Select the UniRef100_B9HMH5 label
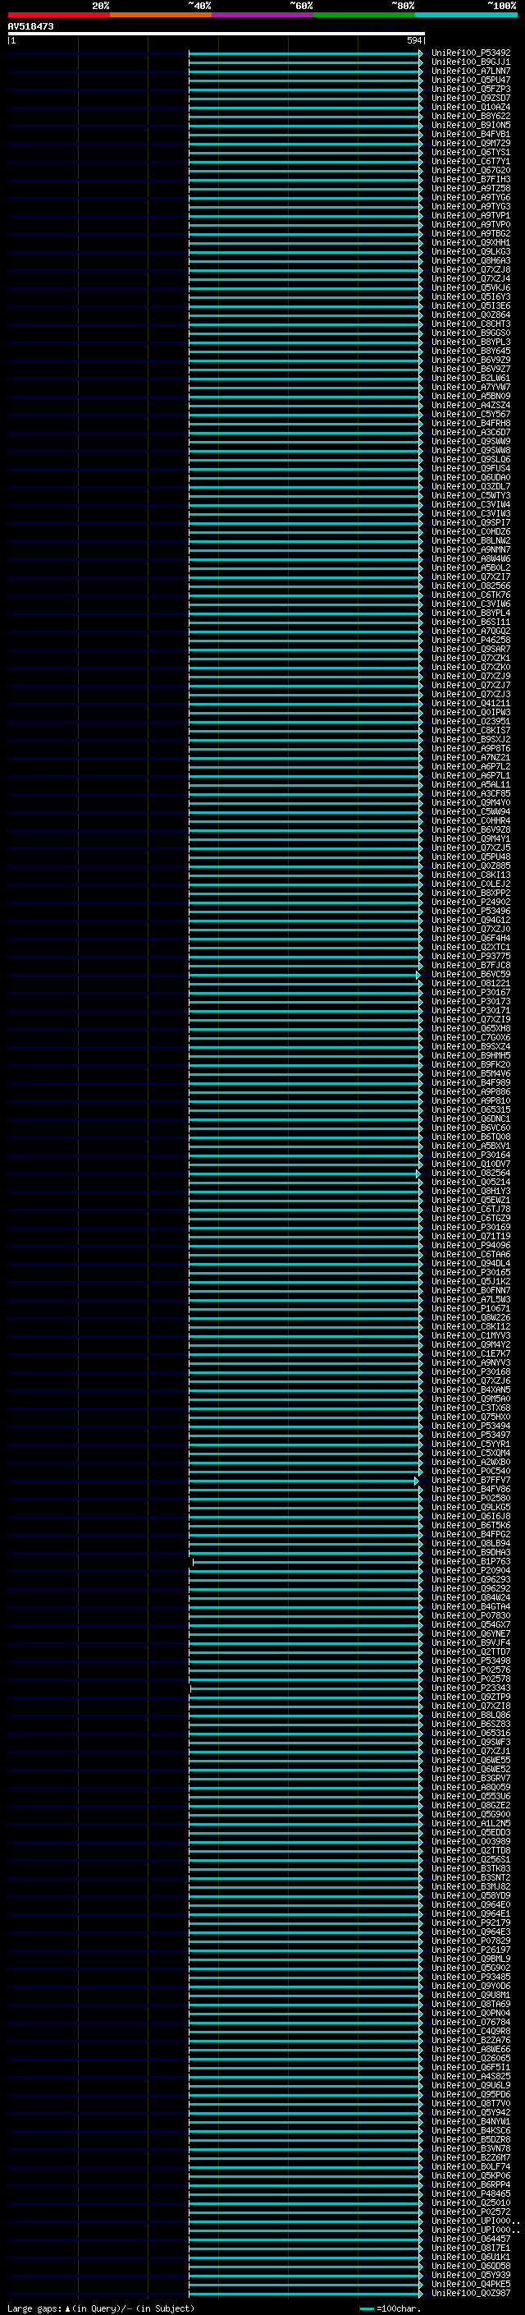The width and height of the screenshot is (525, 2315). [471, 1056]
